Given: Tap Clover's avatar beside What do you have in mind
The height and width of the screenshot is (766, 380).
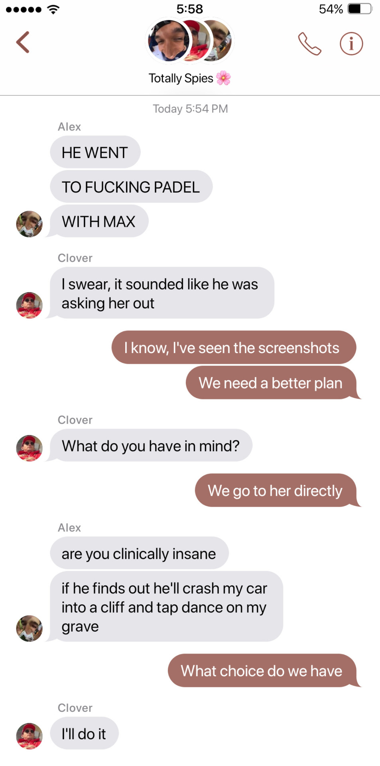Looking at the screenshot, I should point(29,448).
